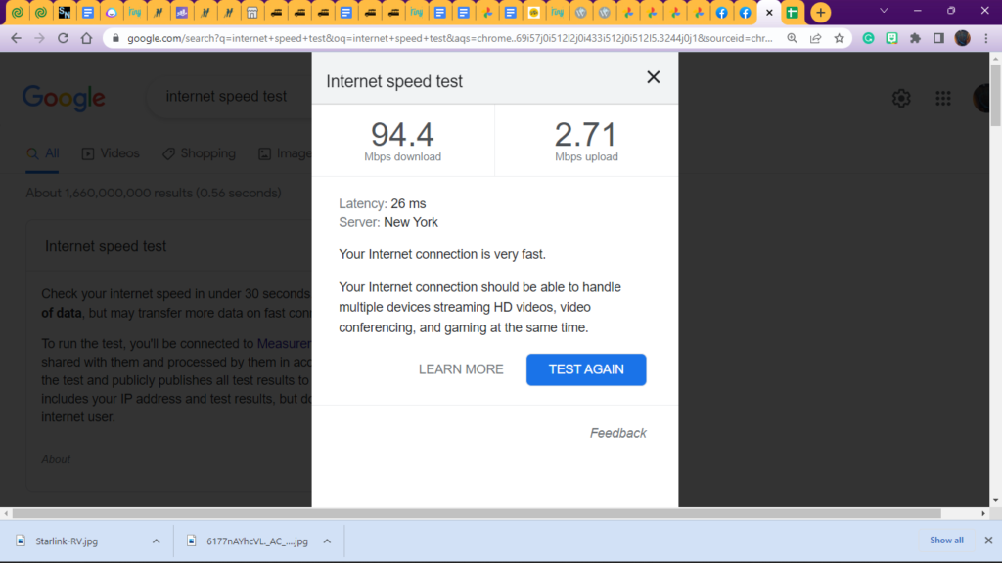Go back to the previous page
Screen dimensions: 1002x563
click(x=16, y=38)
